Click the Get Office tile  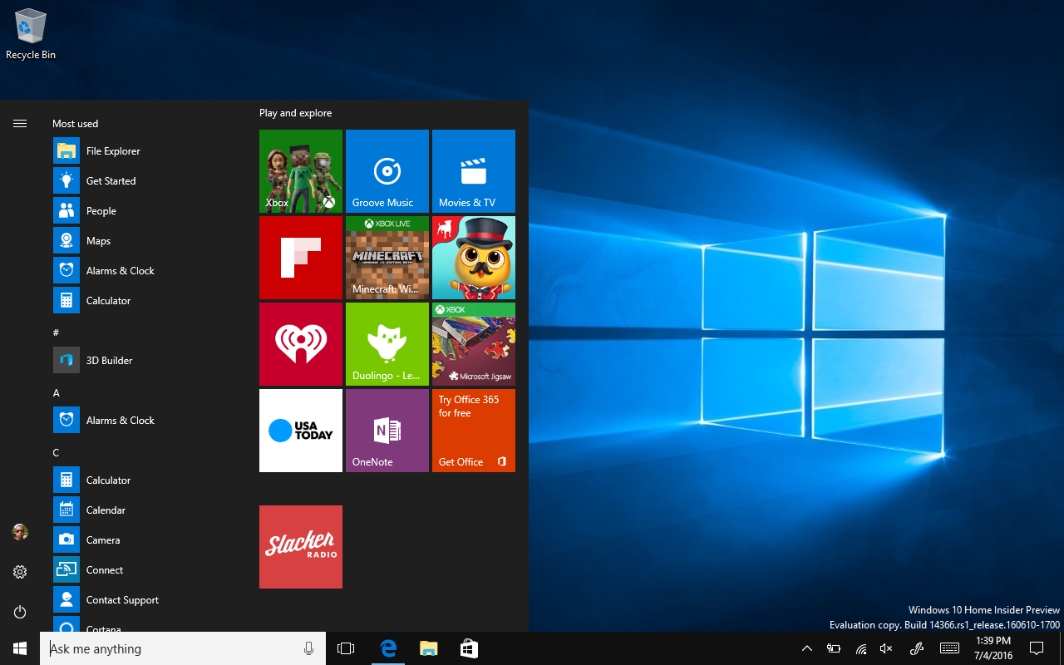pyautogui.click(x=474, y=431)
